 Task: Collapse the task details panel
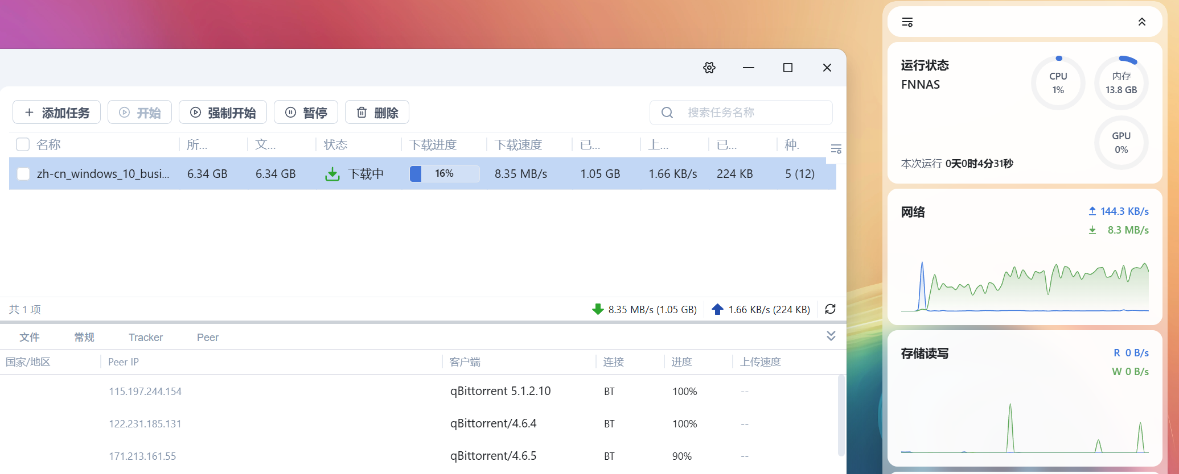[831, 336]
